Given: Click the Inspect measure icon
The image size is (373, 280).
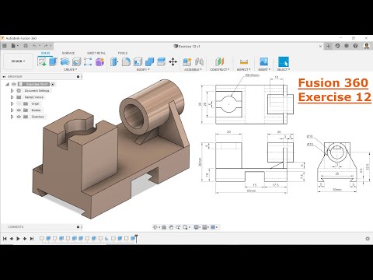Looking at the screenshot, I should [244, 61].
